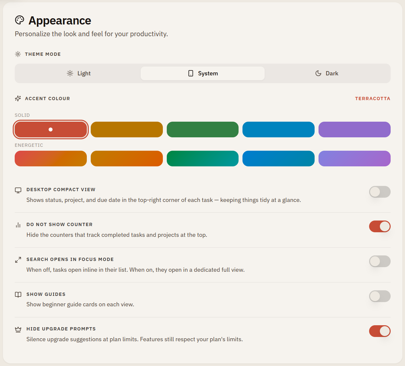Turn on the Show Guides toggle
Viewport: 405px width, 366px height.
pyautogui.click(x=380, y=296)
